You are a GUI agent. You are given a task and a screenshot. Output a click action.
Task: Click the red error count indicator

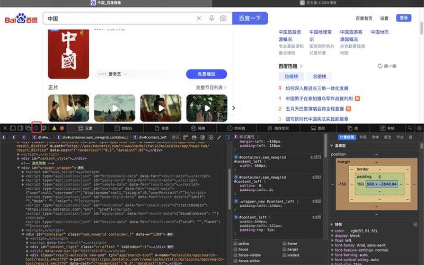(x=62, y=128)
